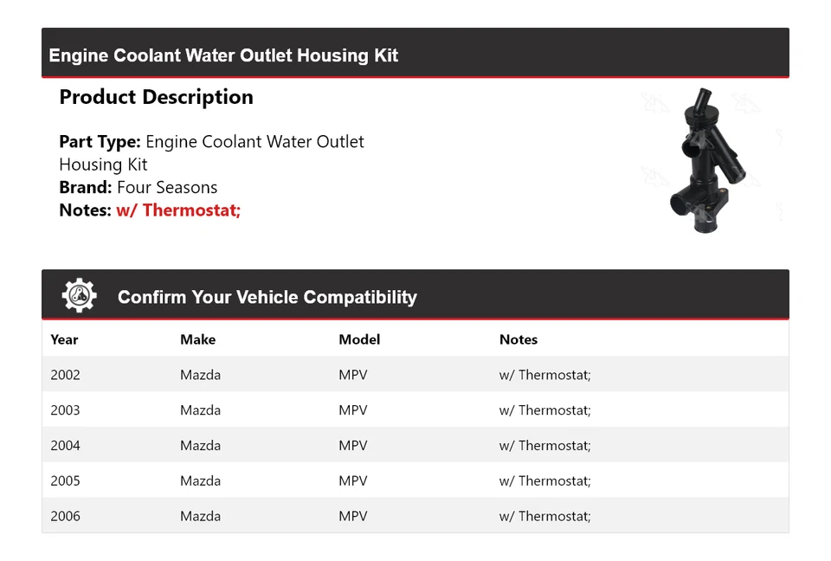Click the Year column header
831x561 pixels.
[64, 339]
